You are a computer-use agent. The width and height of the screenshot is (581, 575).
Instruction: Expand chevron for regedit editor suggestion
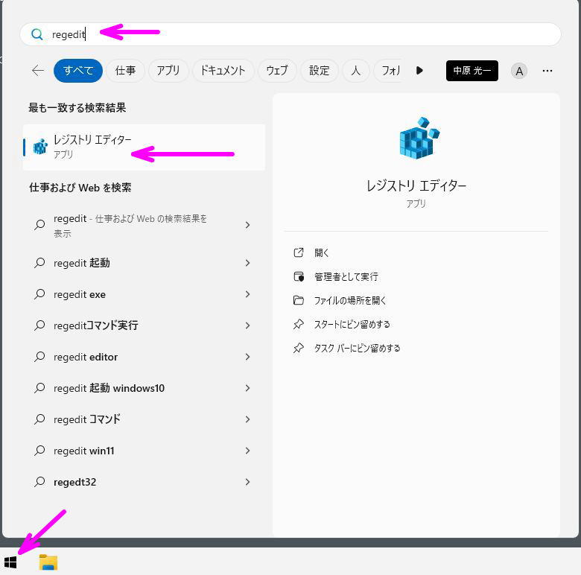tap(247, 357)
